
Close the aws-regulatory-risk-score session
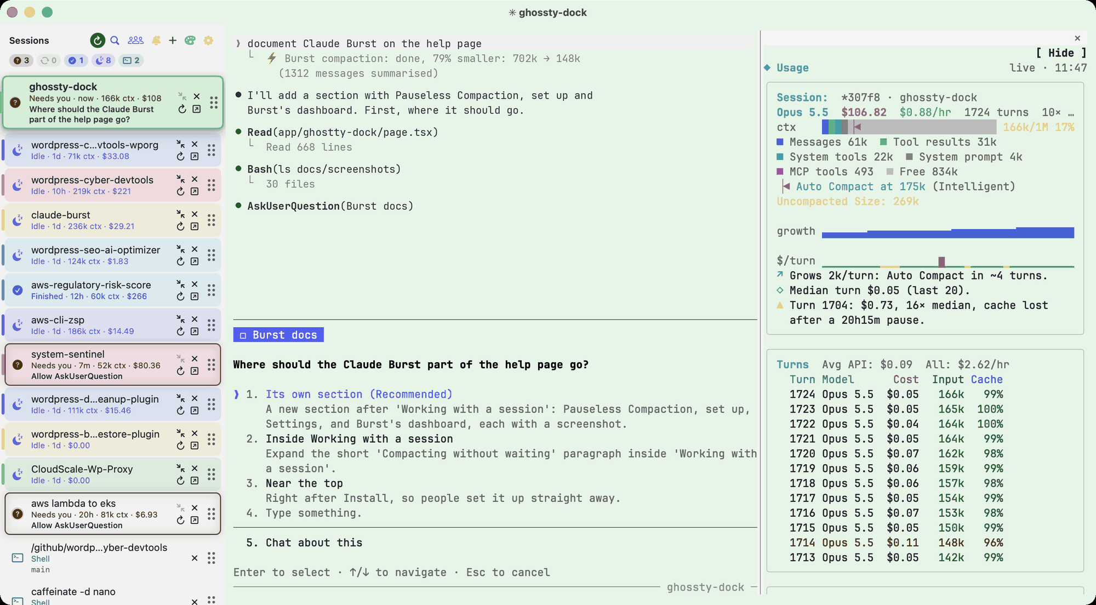tap(195, 284)
